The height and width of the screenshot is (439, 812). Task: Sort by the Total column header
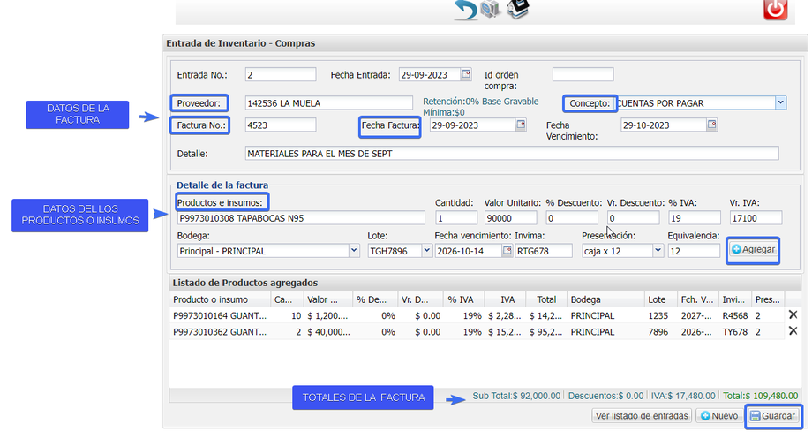pyautogui.click(x=545, y=299)
